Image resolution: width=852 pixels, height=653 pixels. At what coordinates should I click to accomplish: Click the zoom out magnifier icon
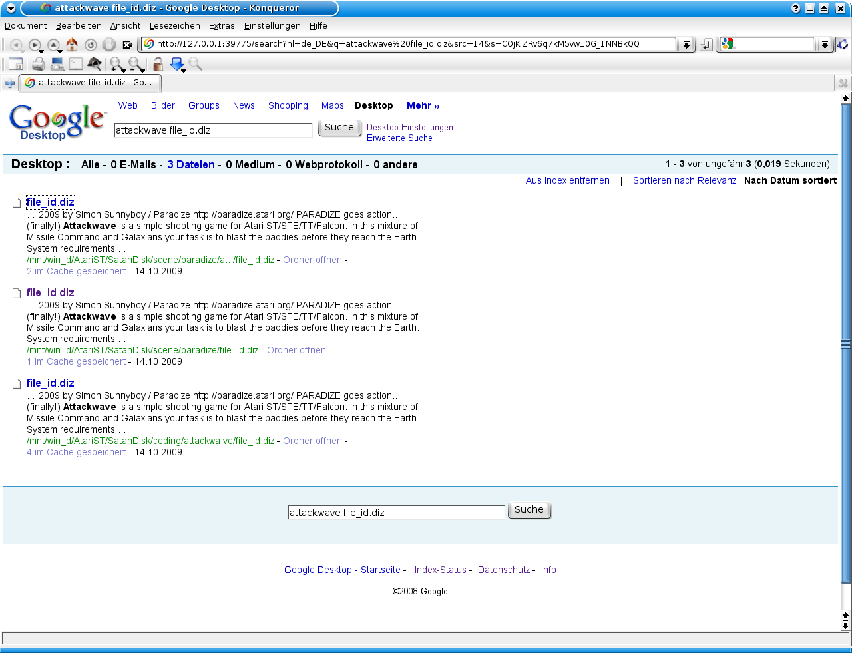[135, 64]
